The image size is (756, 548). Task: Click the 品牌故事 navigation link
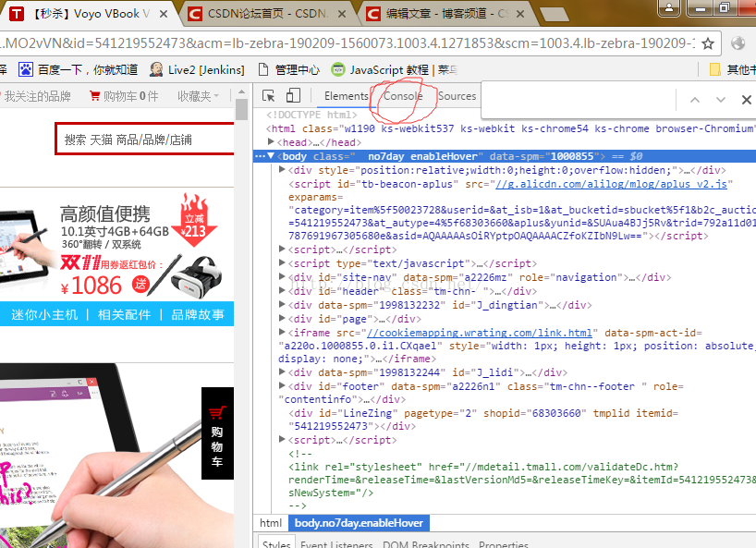(x=198, y=315)
